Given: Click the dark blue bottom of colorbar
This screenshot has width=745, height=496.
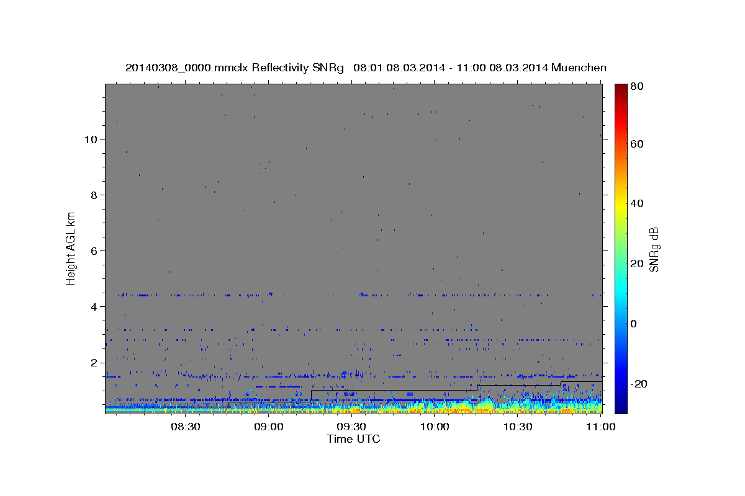Looking at the screenshot, I should pyautogui.click(x=621, y=406).
